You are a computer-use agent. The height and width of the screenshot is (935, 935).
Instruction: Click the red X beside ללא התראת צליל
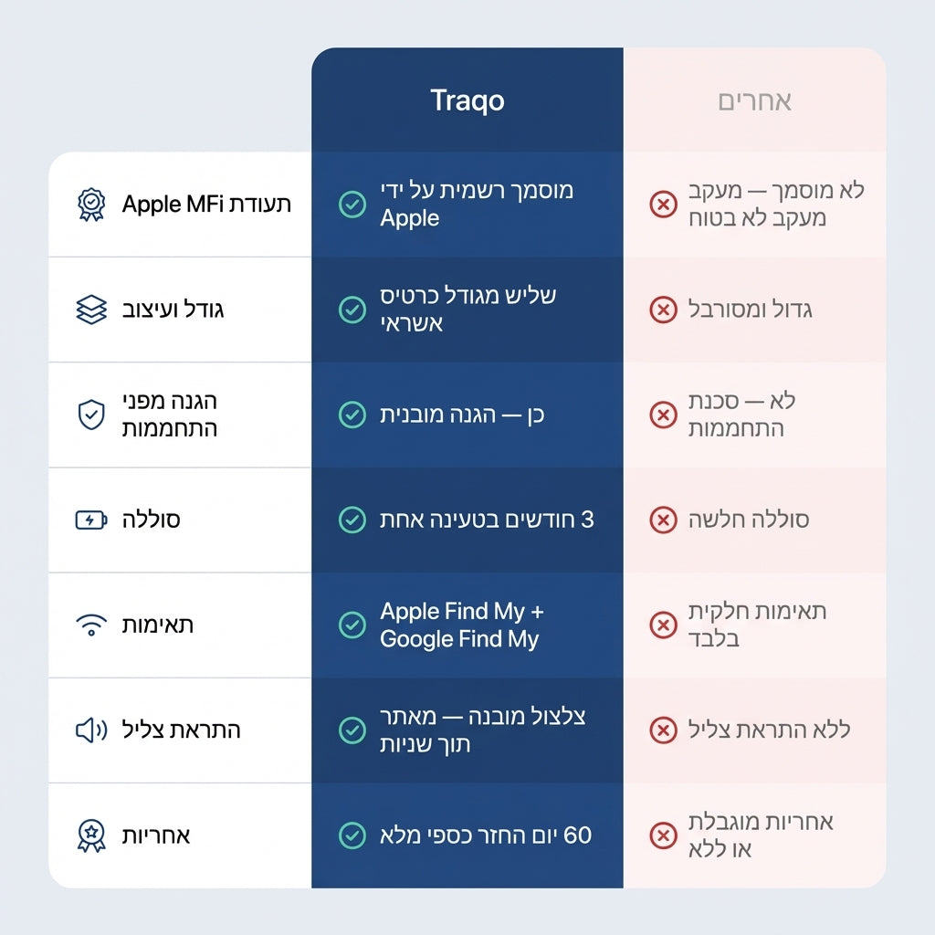(663, 730)
